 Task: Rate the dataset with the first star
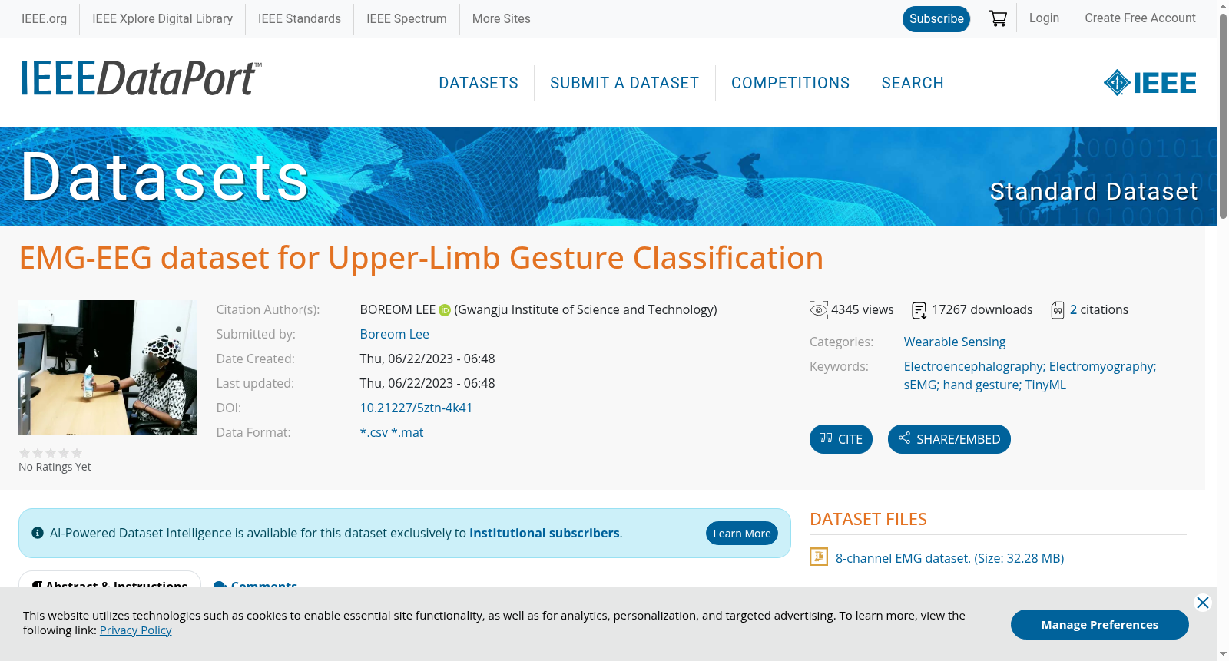[25, 453]
